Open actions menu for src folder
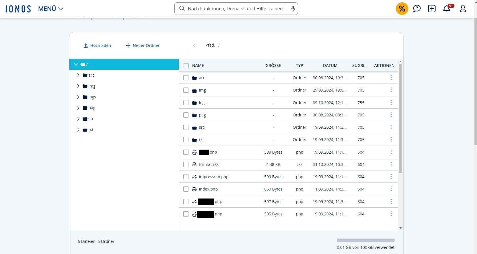The width and height of the screenshot is (477, 254). [x=391, y=127]
